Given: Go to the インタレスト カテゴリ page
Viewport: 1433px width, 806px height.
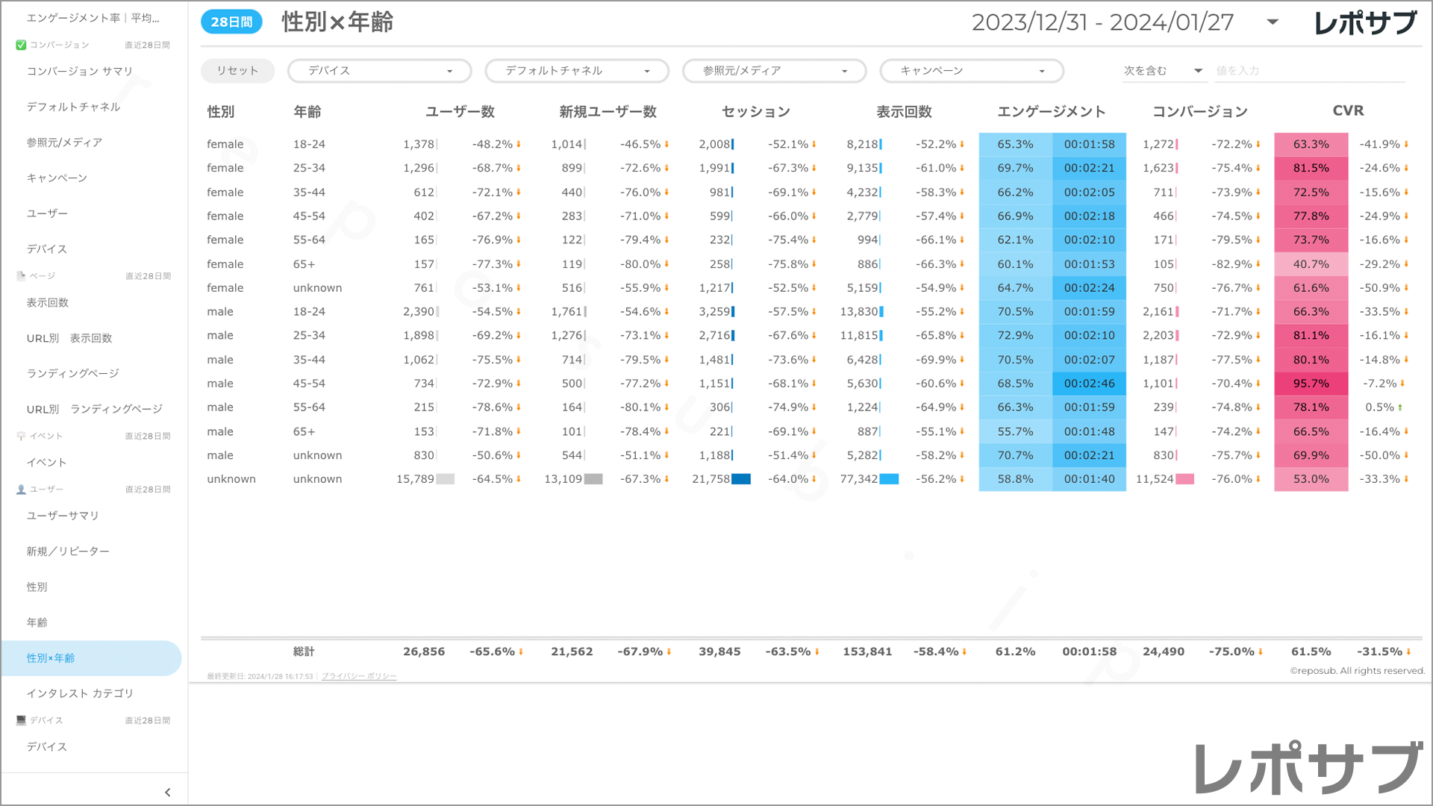Looking at the screenshot, I should [x=80, y=693].
